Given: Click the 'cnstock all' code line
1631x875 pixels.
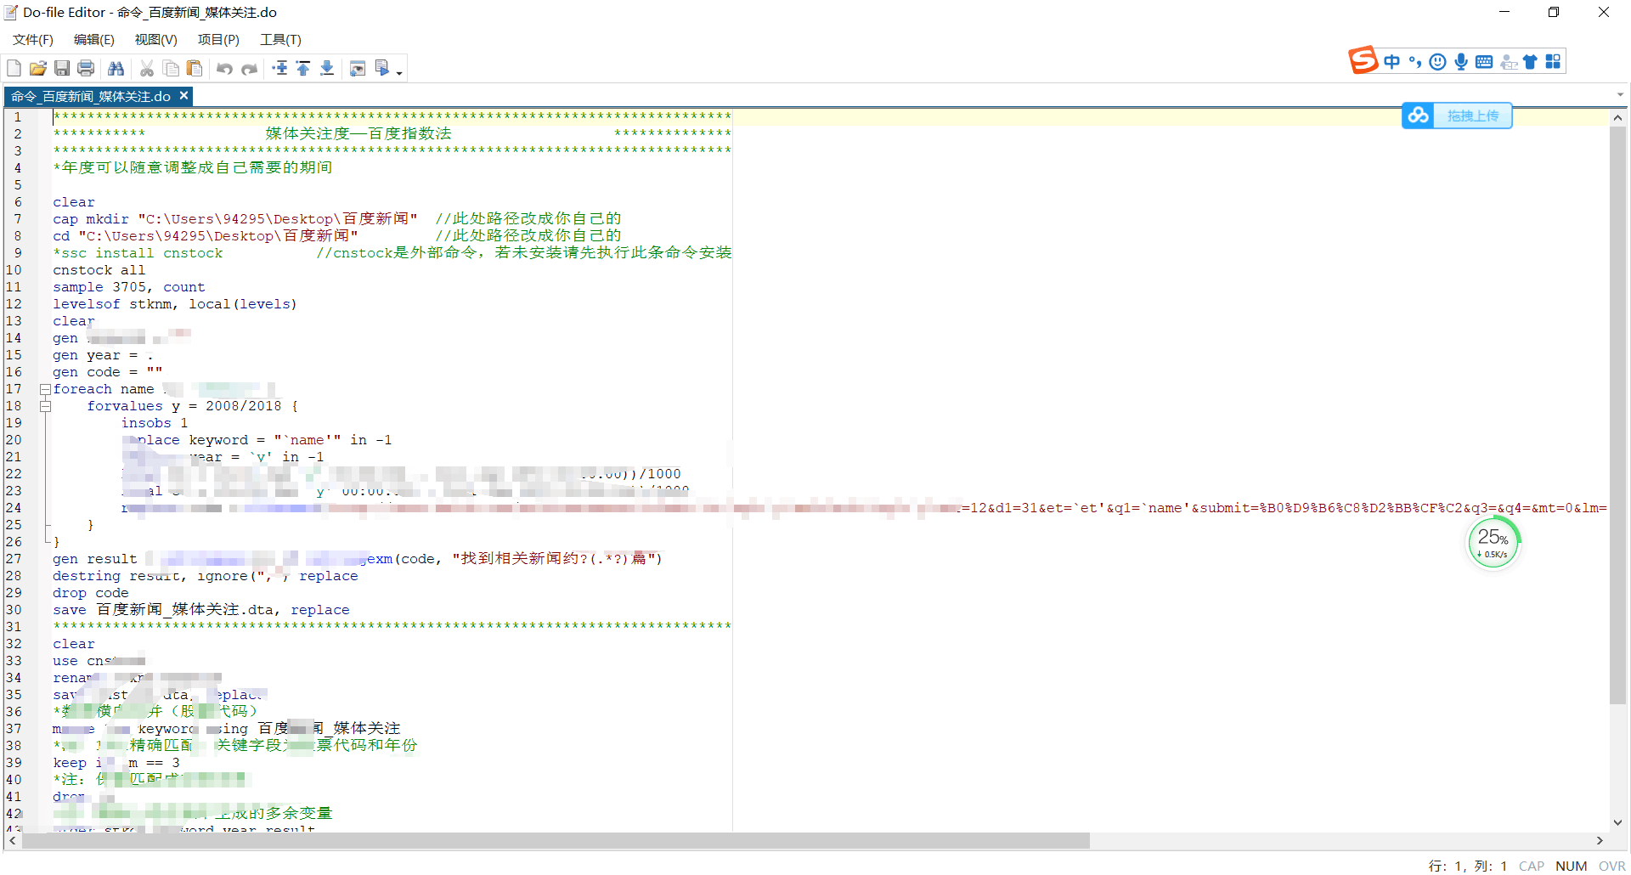Looking at the screenshot, I should pos(99,270).
